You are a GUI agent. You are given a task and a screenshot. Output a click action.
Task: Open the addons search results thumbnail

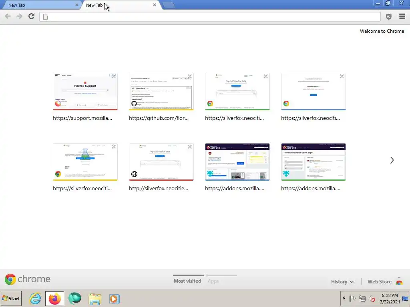click(x=314, y=162)
